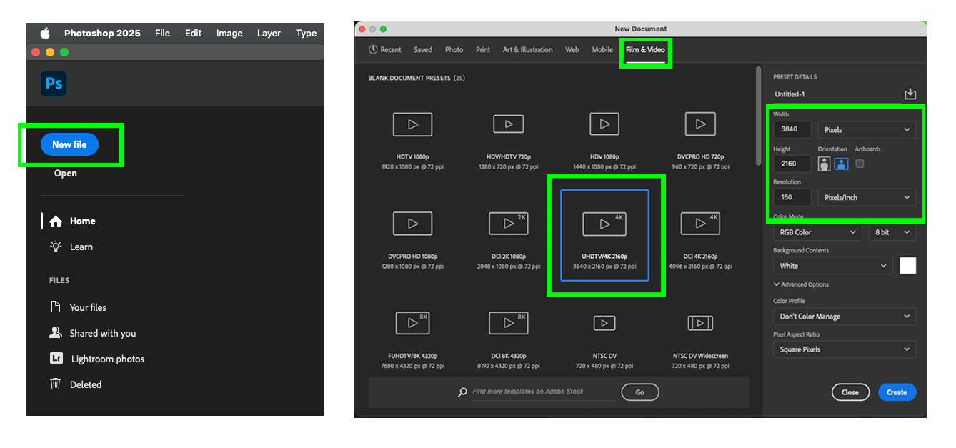Collapse the Advanced Options section
Image resolution: width=956 pixels, height=448 pixels.
[x=801, y=284]
